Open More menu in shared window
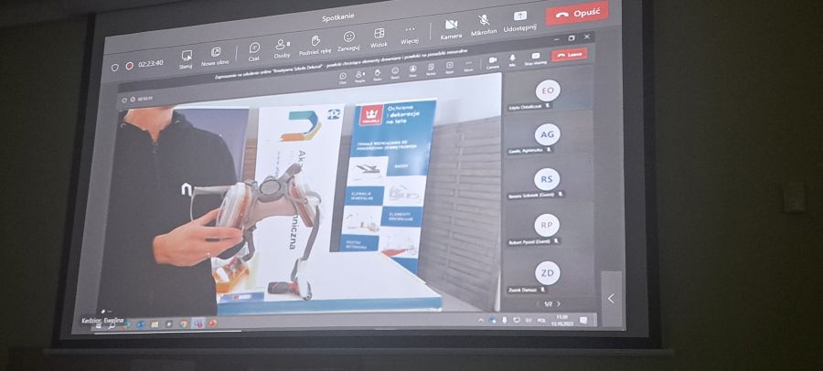This screenshot has height=371, width=823. click(468, 65)
